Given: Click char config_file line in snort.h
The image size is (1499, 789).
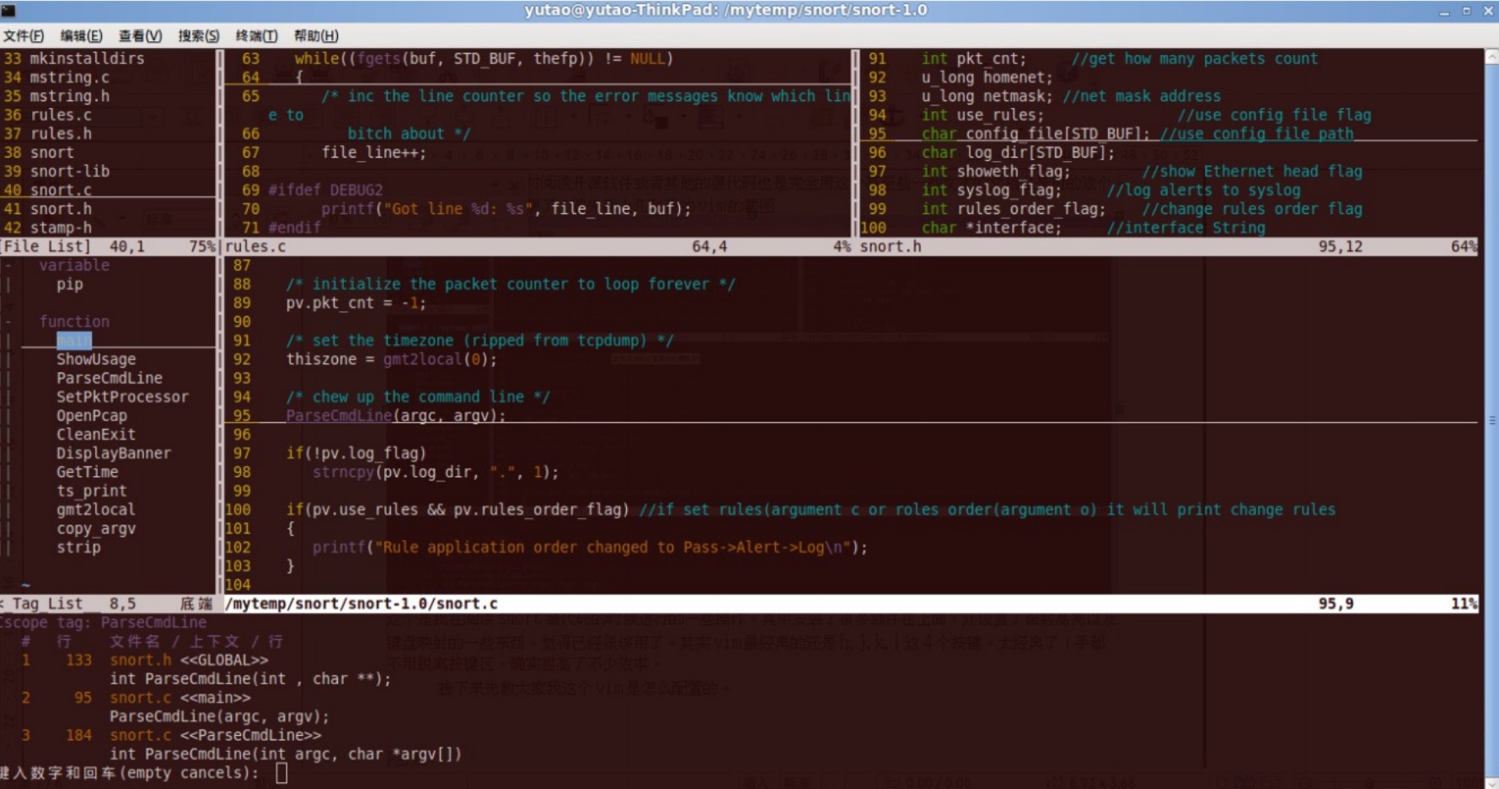Looking at the screenshot, I should pos(1138,133).
